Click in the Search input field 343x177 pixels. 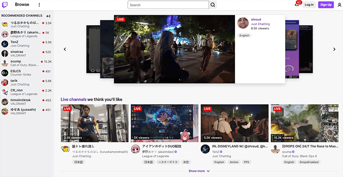[x=168, y=5]
